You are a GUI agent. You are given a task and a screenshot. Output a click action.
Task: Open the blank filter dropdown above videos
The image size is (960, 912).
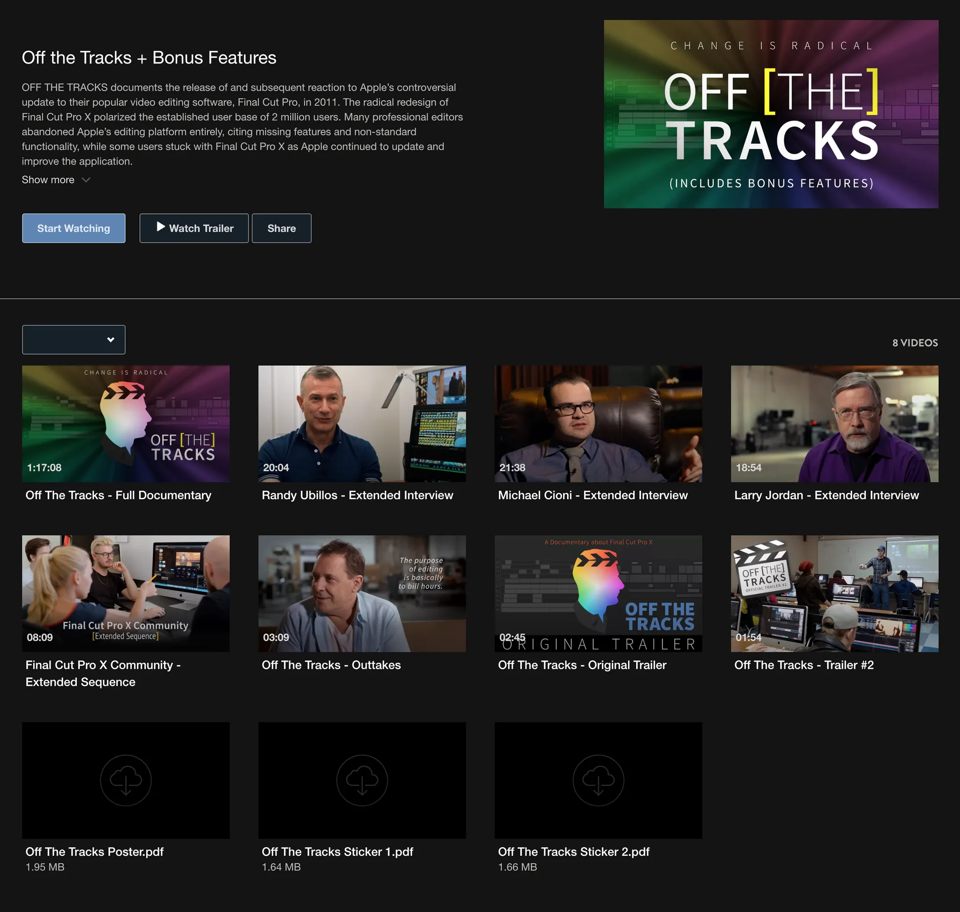[74, 339]
